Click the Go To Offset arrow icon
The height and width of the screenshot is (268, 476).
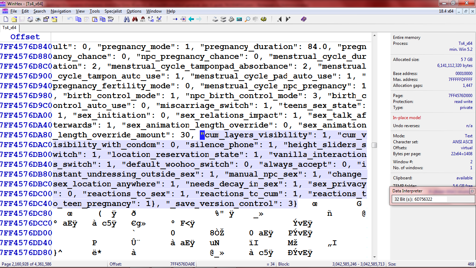pyautogui.click(x=175, y=19)
